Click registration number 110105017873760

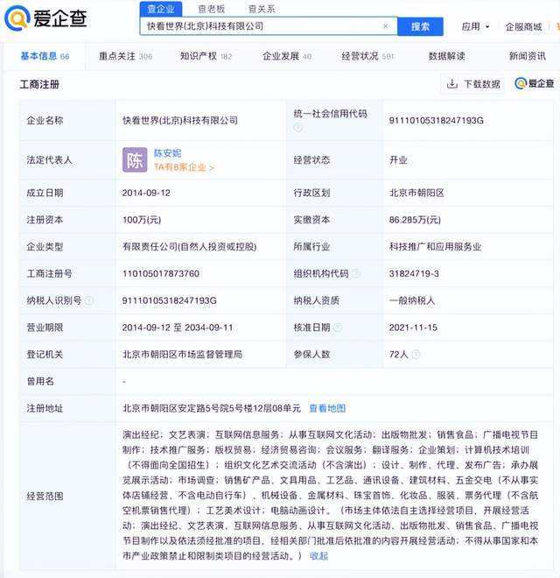click(x=161, y=273)
